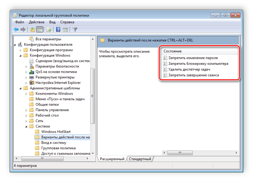The height and width of the screenshot is (182, 253).
Task: Click tree pane scroll-up arrow
Action: (x=93, y=39)
